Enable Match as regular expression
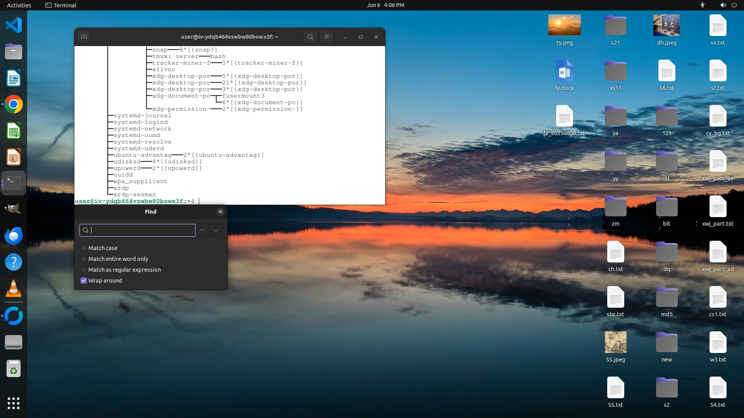744x418 pixels. pyautogui.click(x=84, y=270)
